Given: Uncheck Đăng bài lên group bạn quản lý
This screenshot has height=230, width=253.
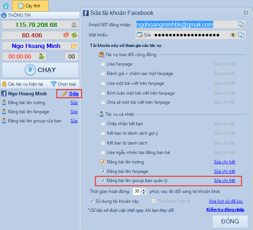Looking at the screenshot, I should (103, 181).
